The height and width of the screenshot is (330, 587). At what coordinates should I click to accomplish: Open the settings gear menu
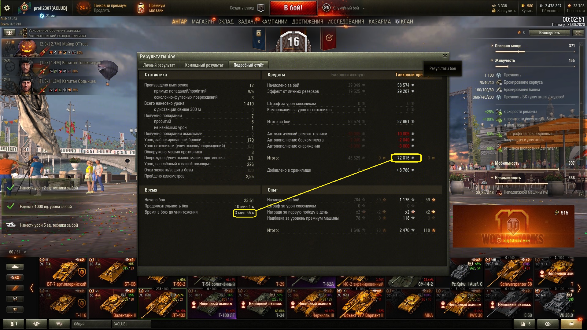click(7, 8)
